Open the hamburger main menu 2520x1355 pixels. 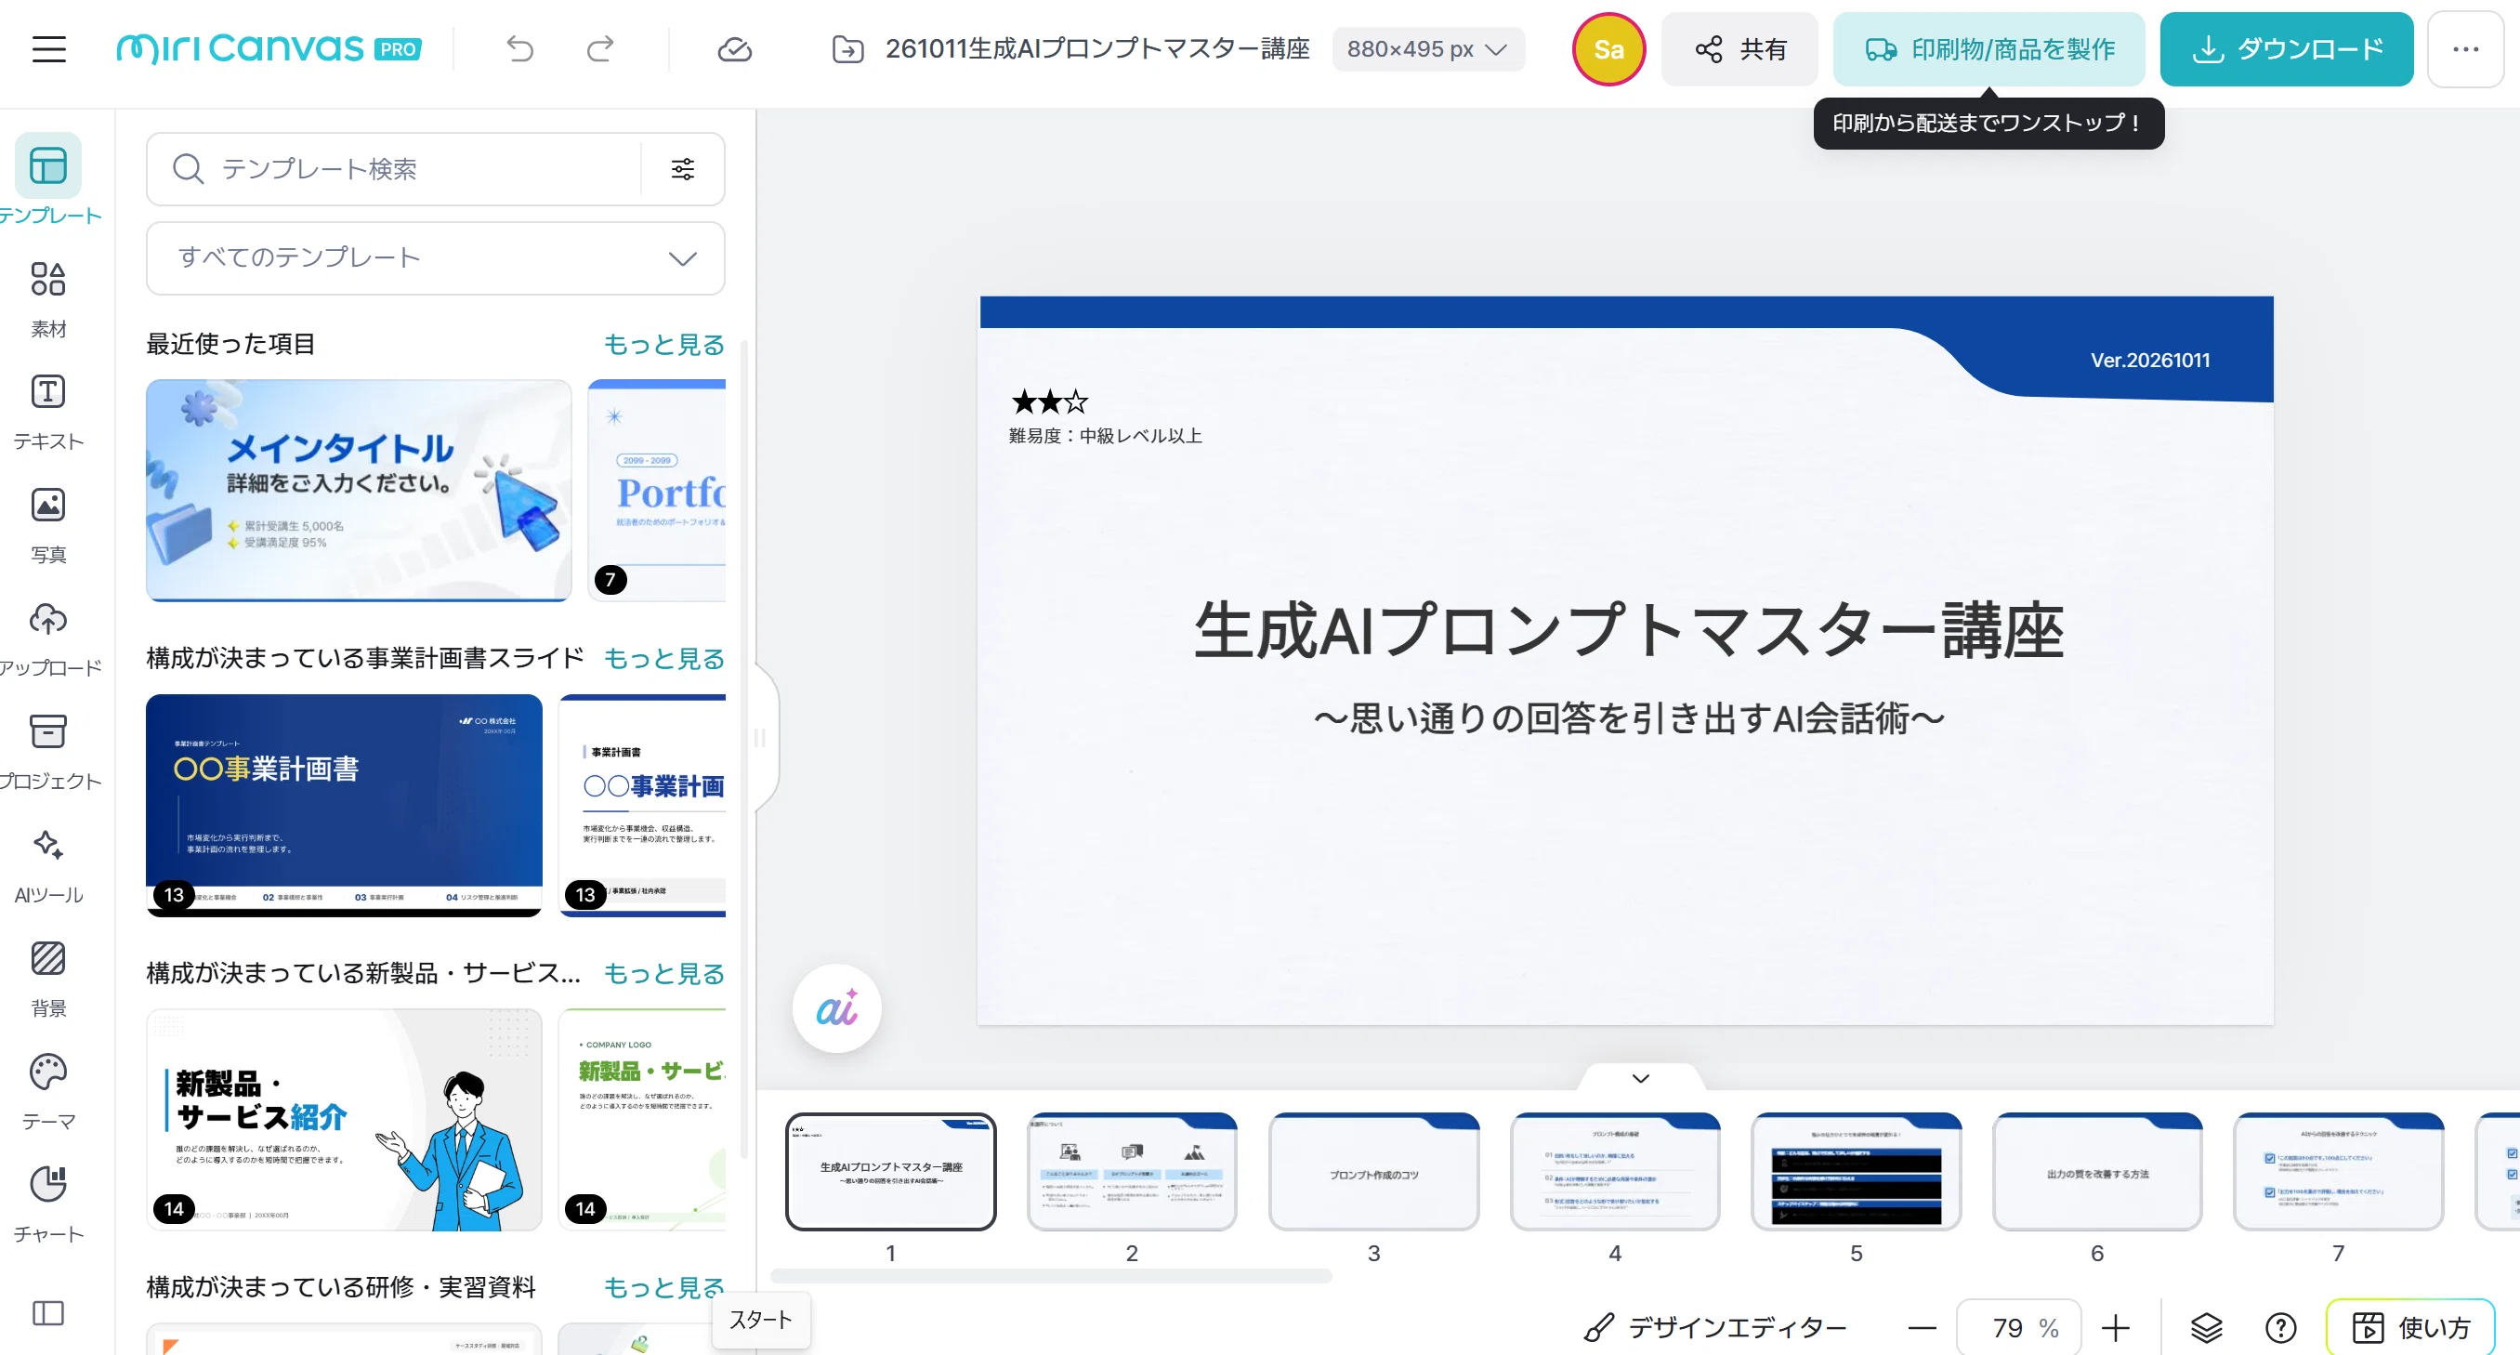click(49, 49)
